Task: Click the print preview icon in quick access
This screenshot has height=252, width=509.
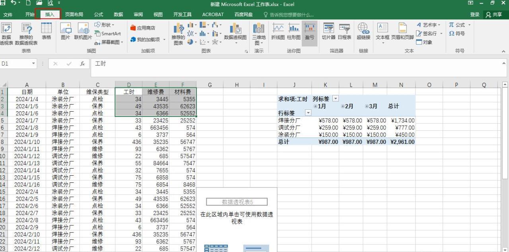Action: [x=50, y=4]
